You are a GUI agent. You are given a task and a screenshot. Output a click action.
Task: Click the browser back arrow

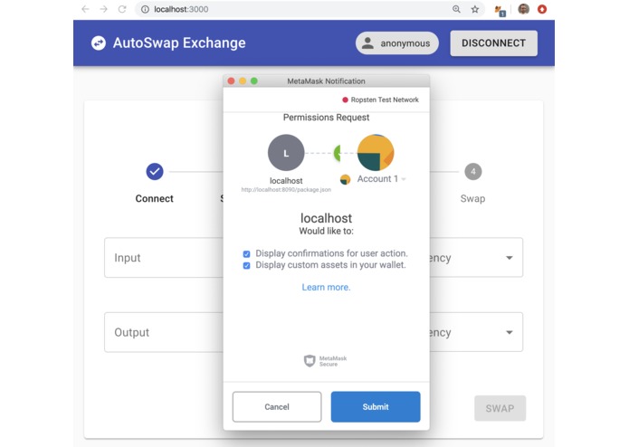pos(85,9)
